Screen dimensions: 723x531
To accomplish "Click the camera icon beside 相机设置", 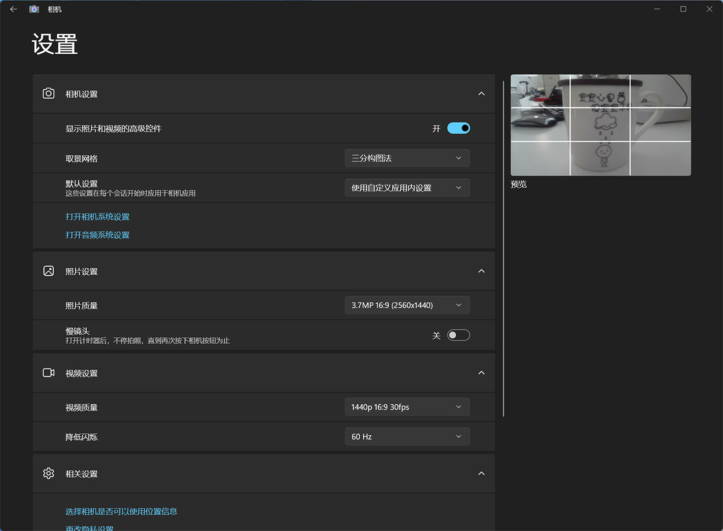I will (x=49, y=94).
